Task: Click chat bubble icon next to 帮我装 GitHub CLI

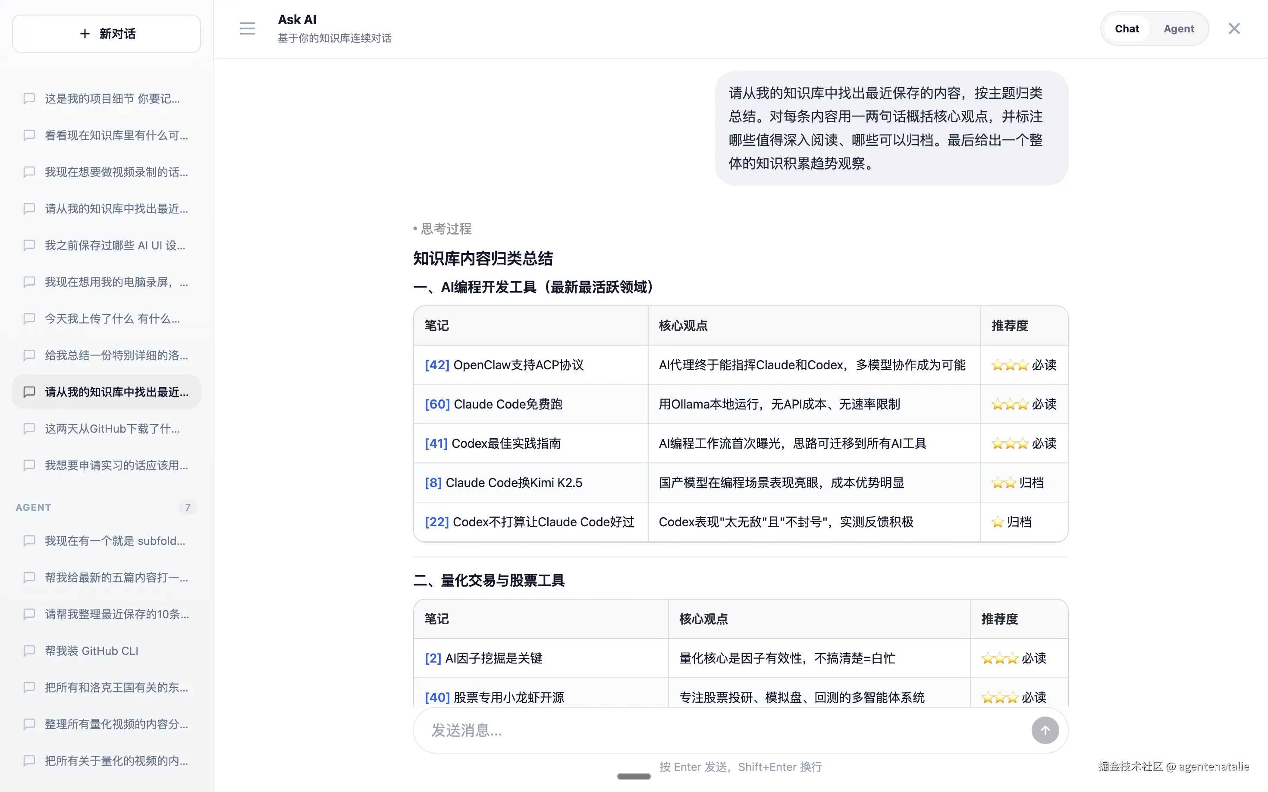Action: [29, 651]
